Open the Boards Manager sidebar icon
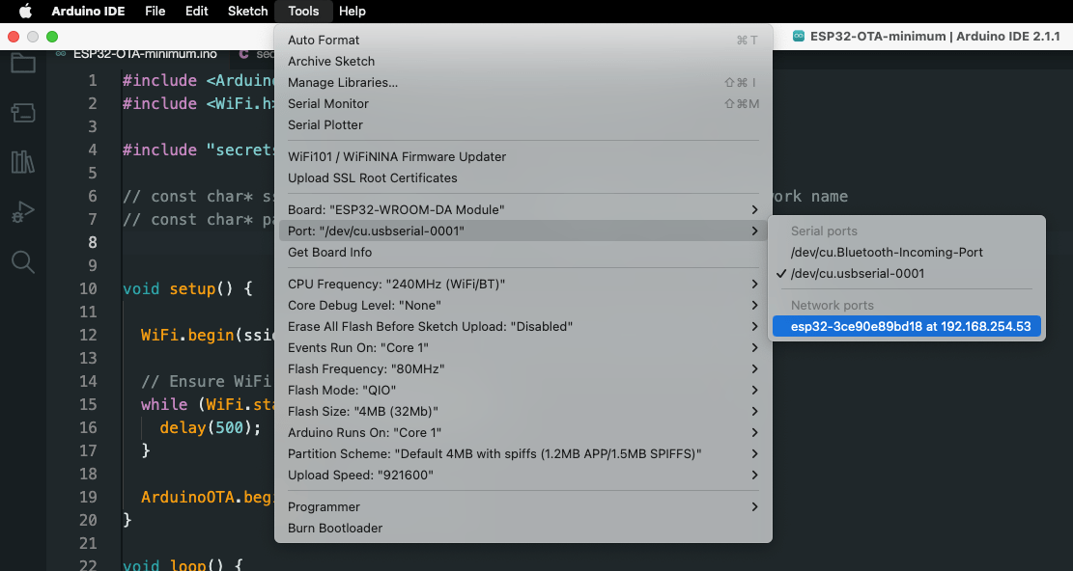 [23, 113]
